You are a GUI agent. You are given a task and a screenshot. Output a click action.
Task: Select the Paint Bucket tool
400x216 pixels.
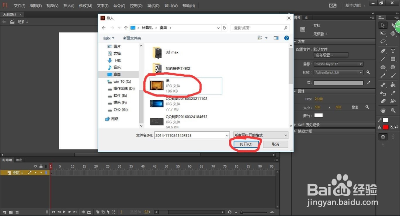[x=393, y=85]
